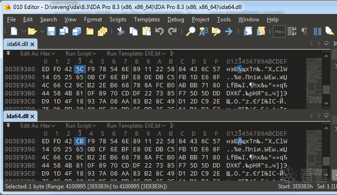Open Run Script dropdown in lower pane
Viewport: 337px width, 195px height.
pos(81,126)
